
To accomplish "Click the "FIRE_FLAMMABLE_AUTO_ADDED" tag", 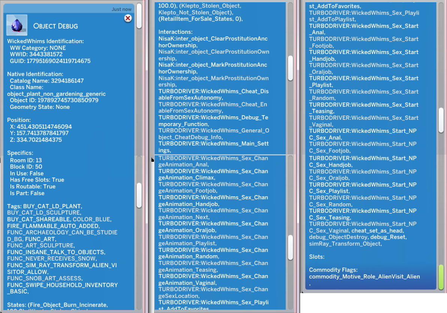I will (x=53, y=226).
